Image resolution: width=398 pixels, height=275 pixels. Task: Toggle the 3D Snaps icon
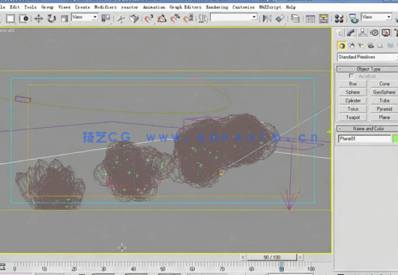point(148,19)
